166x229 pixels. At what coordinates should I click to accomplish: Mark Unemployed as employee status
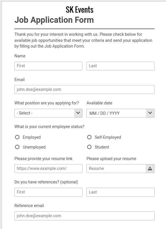(x=17, y=147)
